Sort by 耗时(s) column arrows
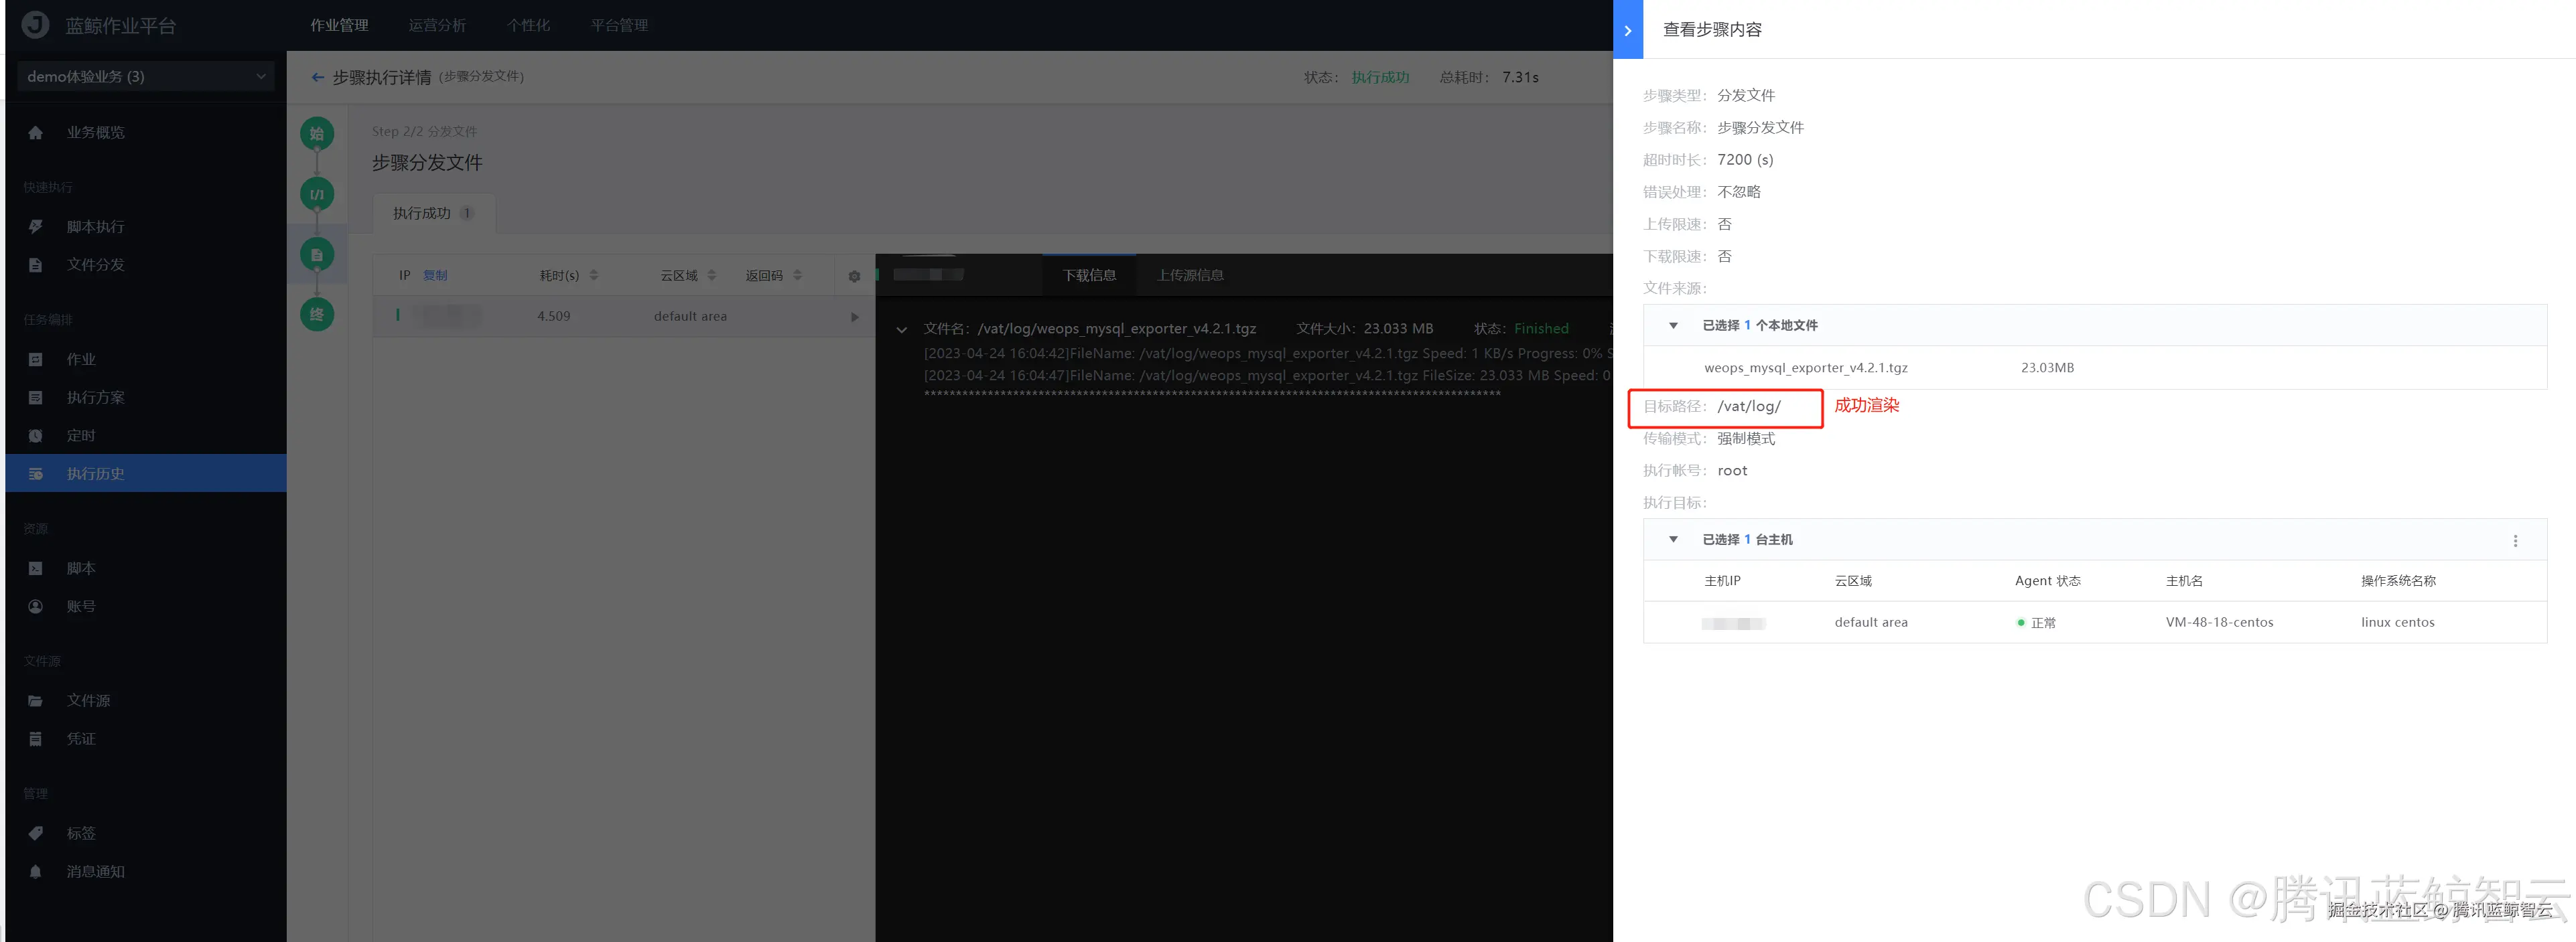The width and height of the screenshot is (2576, 942). coord(594,274)
